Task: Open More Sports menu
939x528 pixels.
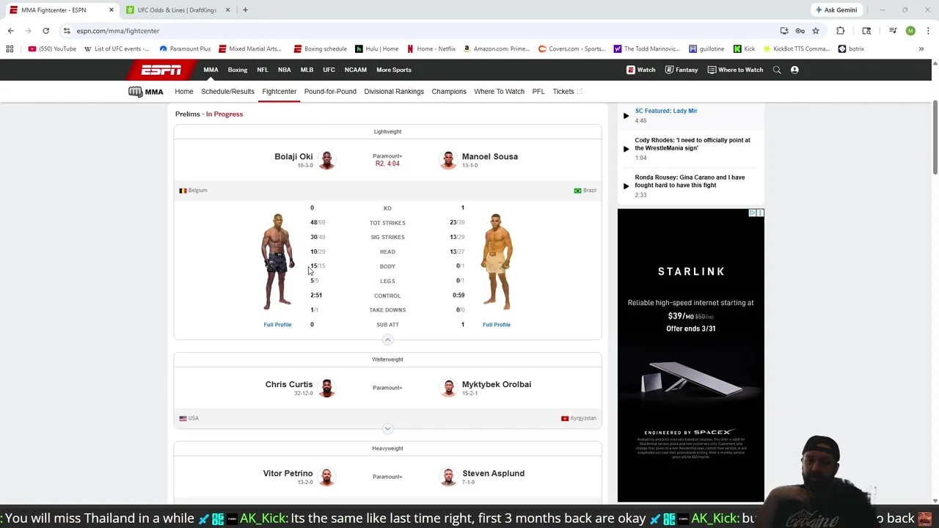Action: click(x=394, y=70)
